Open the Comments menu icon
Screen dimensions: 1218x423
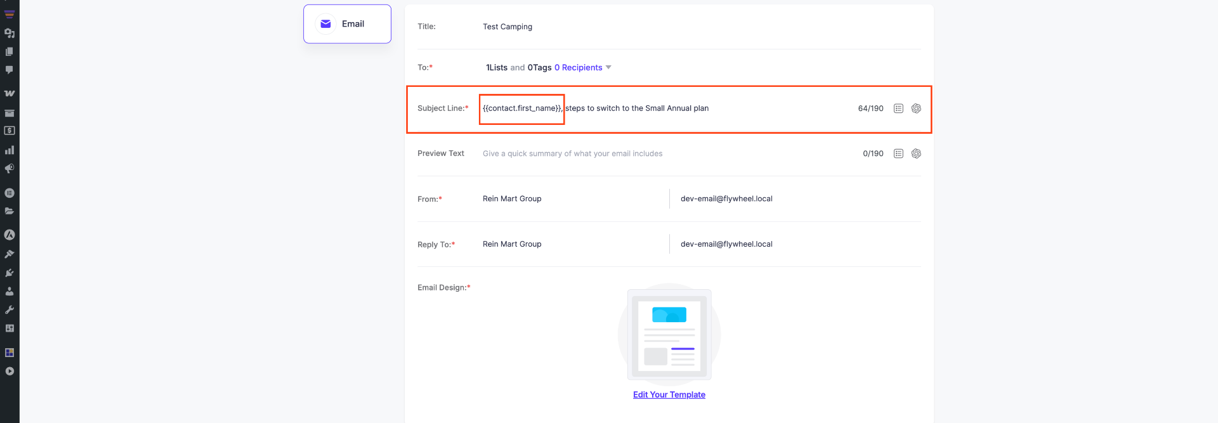click(10, 70)
